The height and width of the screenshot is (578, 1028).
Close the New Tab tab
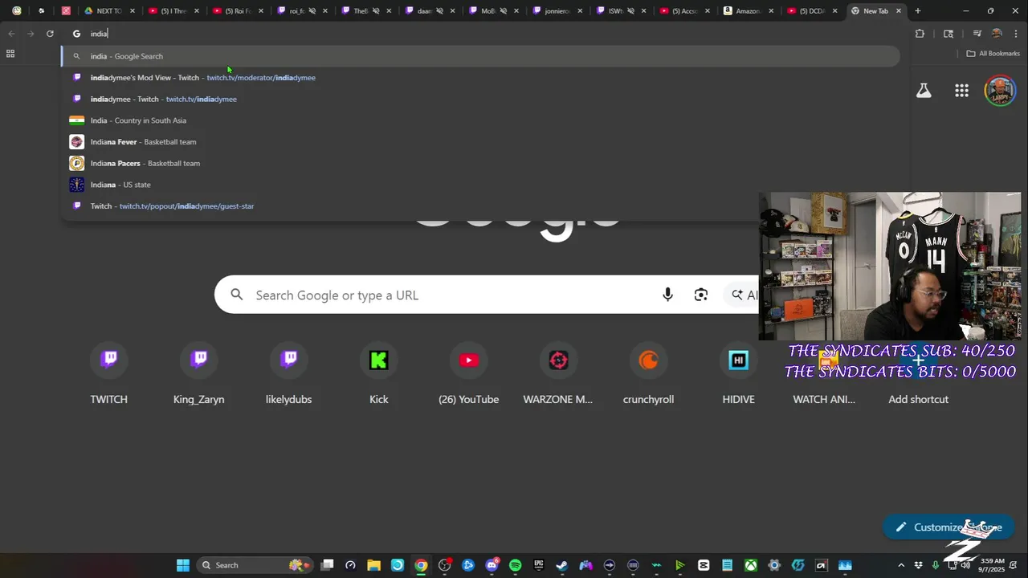tap(899, 11)
